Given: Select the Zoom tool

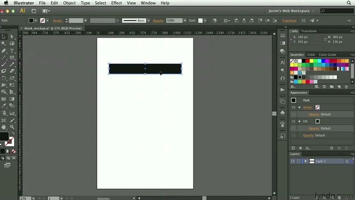Looking at the screenshot, I should [x=12, y=127].
